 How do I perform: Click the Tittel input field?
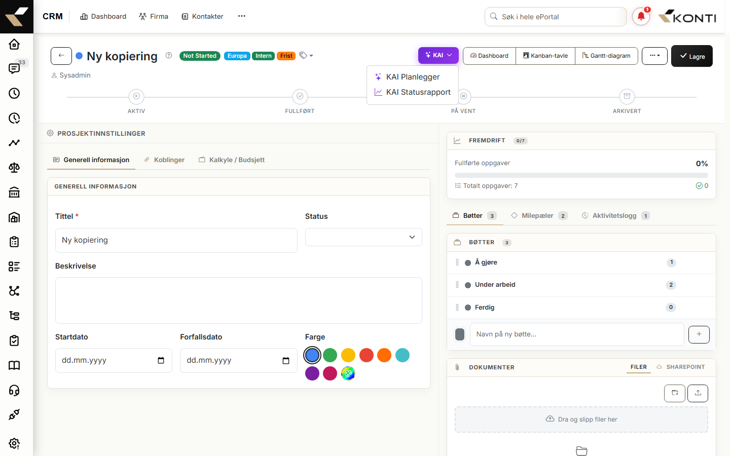176,240
